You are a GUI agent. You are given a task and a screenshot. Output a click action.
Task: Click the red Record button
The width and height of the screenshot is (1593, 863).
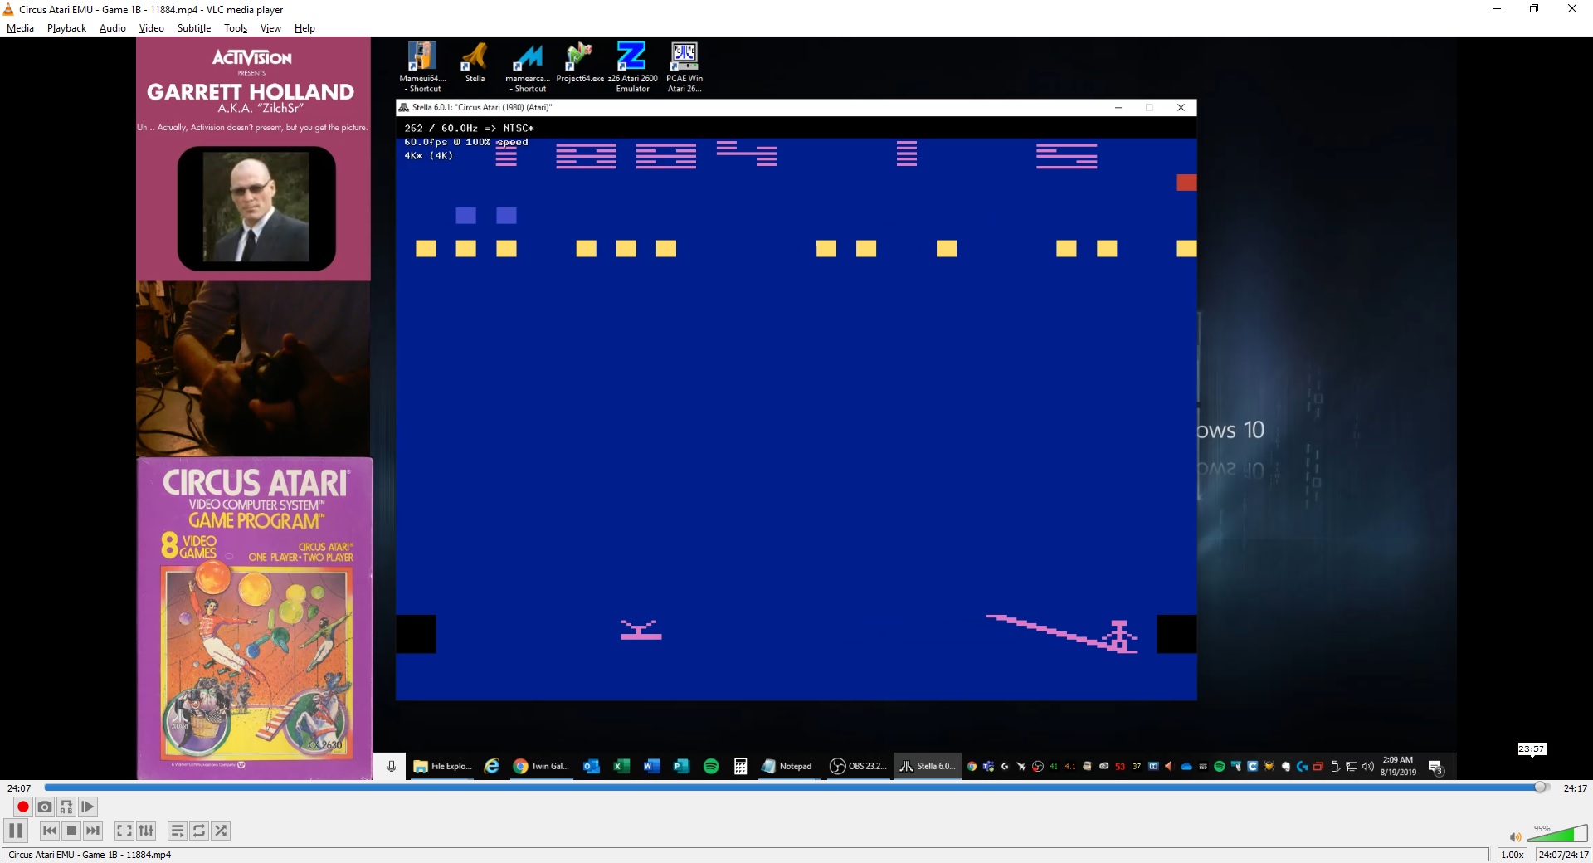click(x=22, y=807)
